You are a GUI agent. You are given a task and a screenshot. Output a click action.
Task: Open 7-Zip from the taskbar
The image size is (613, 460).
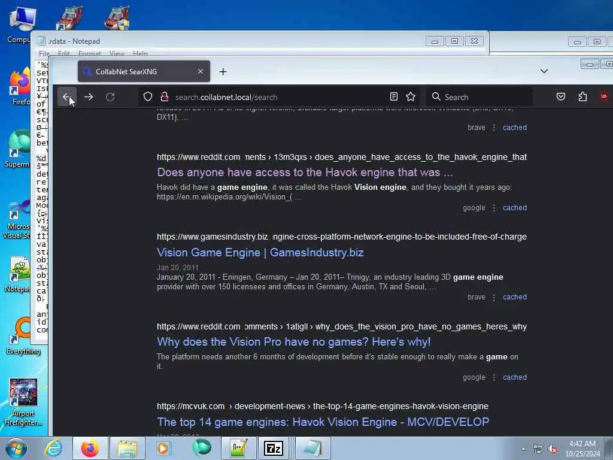(x=273, y=448)
